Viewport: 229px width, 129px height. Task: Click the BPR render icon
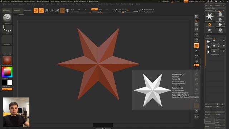point(196,16)
